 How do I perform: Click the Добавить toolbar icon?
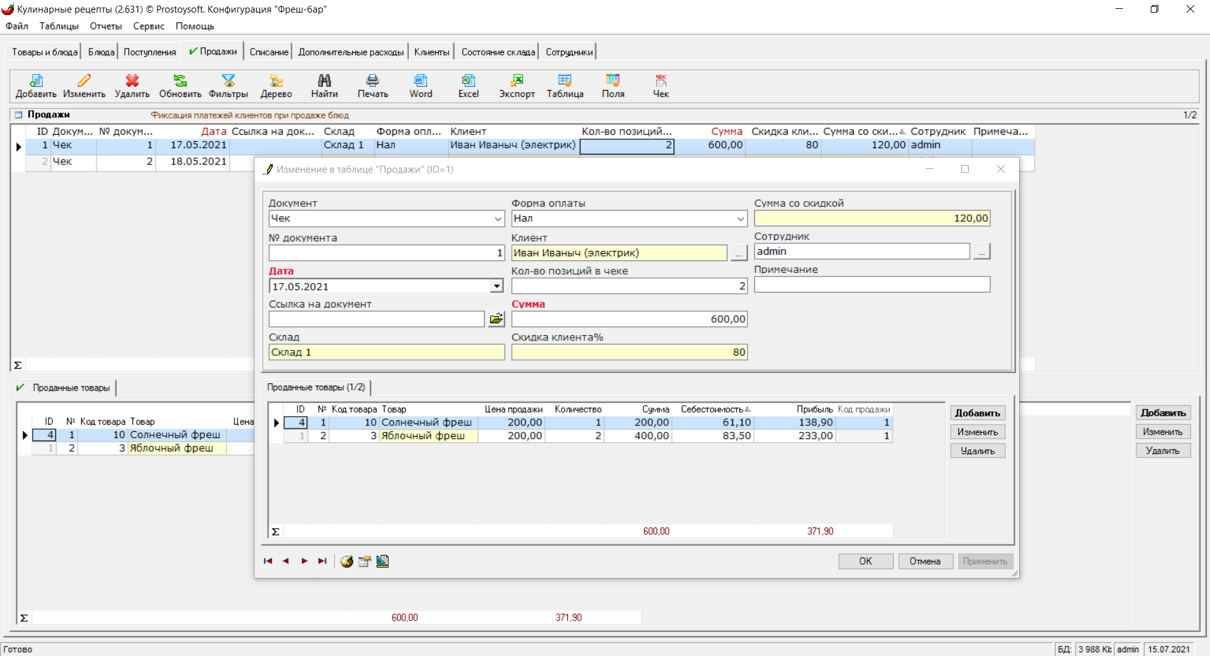click(36, 86)
